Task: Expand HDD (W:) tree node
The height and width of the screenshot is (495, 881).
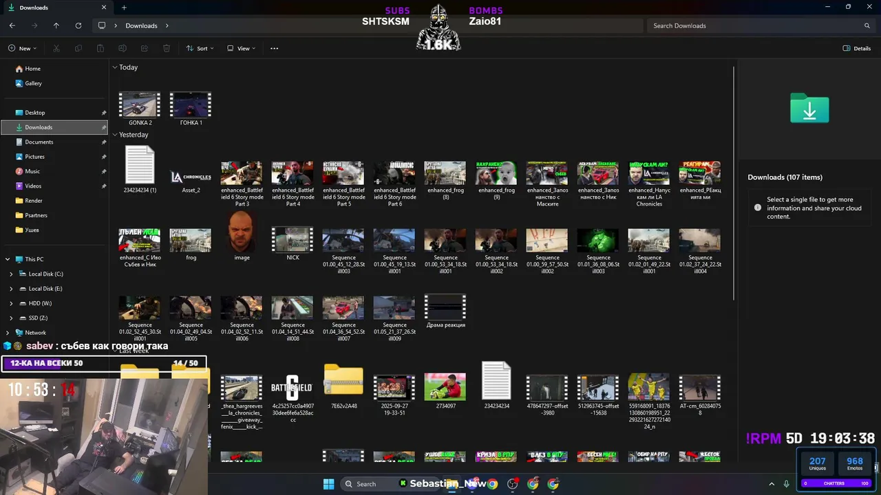Action: [11, 303]
